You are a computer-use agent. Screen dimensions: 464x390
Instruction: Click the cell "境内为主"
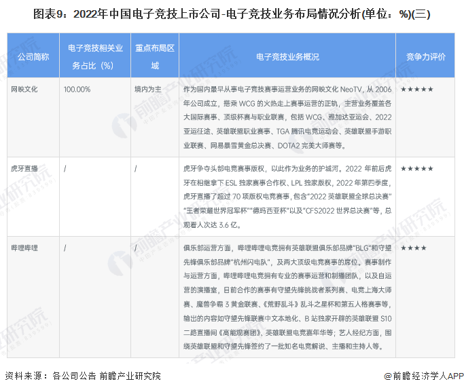148,90
